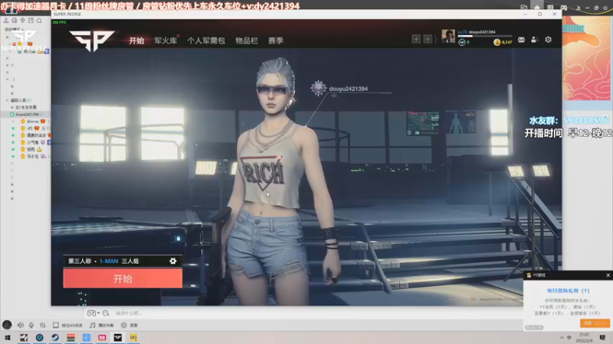Click the Super People logo in header
The height and width of the screenshot is (344, 613).
tap(91, 41)
